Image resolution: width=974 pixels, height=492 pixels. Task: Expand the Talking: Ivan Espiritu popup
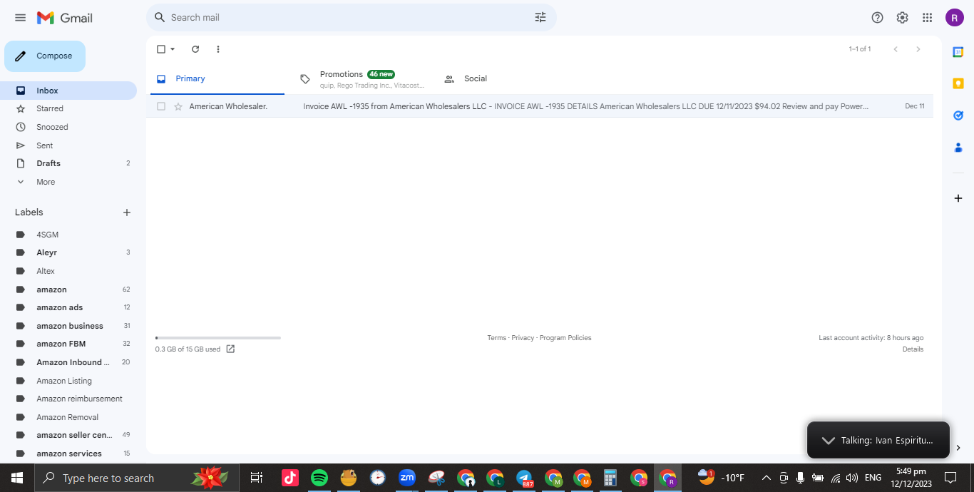click(x=878, y=440)
